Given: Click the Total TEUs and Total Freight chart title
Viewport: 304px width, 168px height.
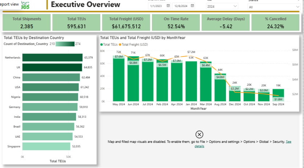Looking at the screenshot, I should (143, 38).
